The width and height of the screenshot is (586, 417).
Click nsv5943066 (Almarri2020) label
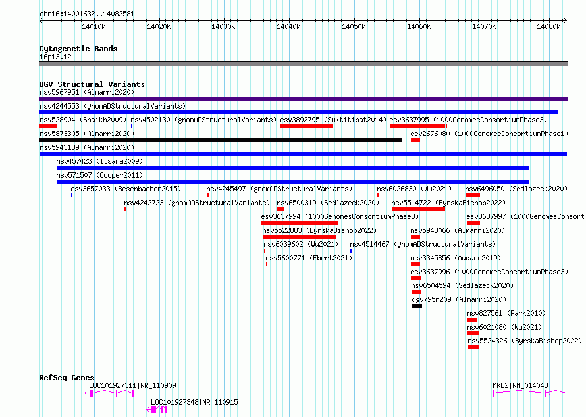point(458,230)
